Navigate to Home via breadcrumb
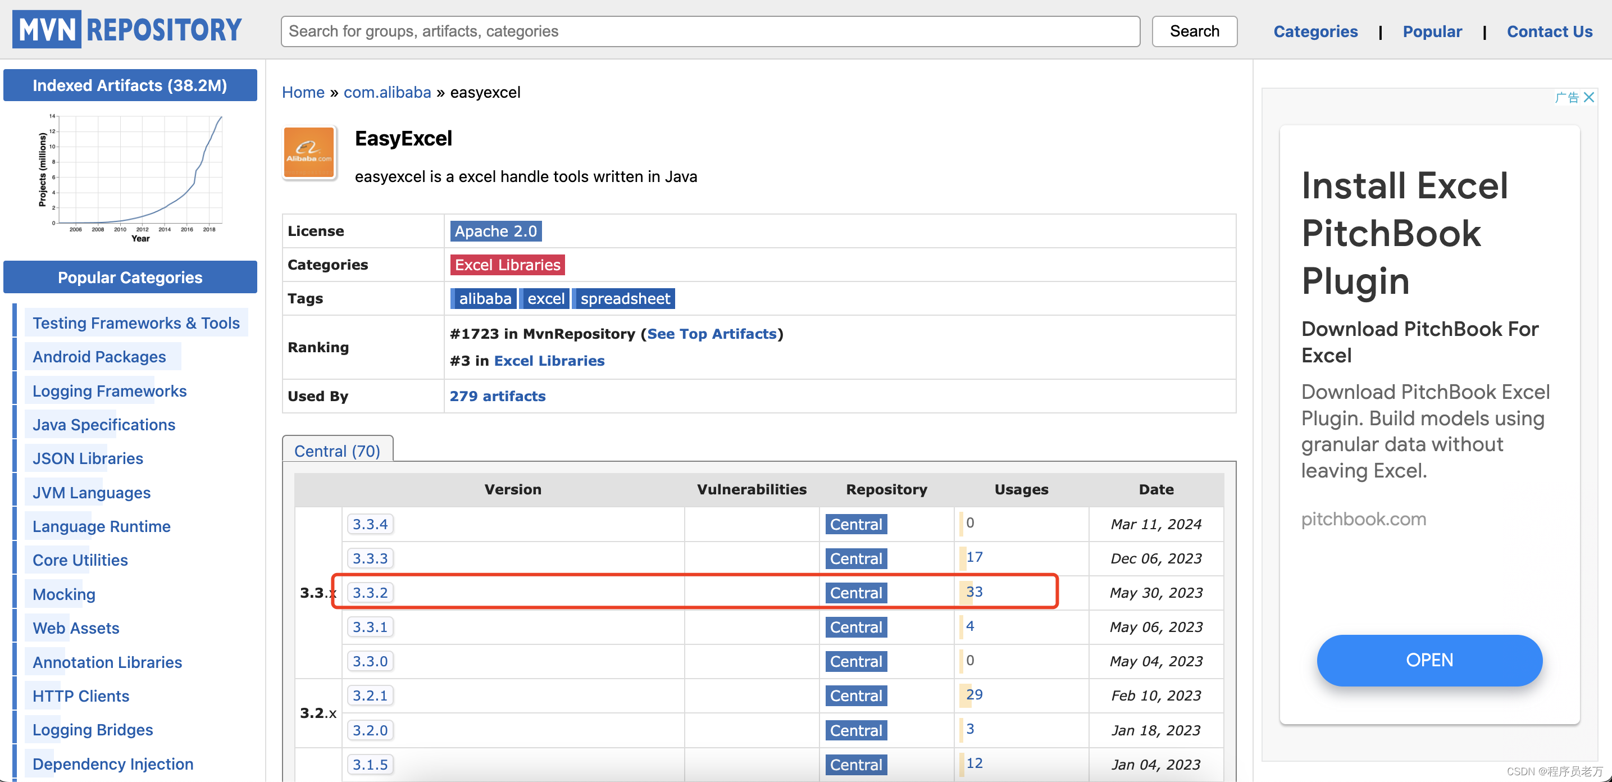Image resolution: width=1612 pixels, height=782 pixels. click(303, 92)
